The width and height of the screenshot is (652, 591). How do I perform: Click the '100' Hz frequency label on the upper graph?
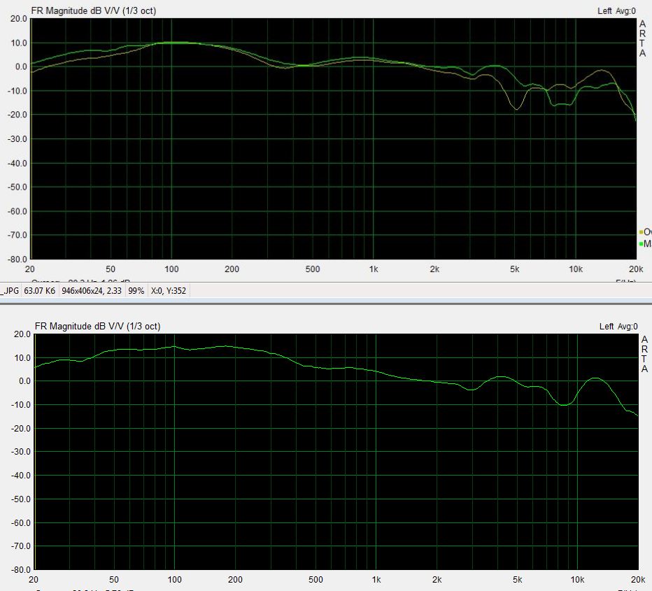click(171, 269)
